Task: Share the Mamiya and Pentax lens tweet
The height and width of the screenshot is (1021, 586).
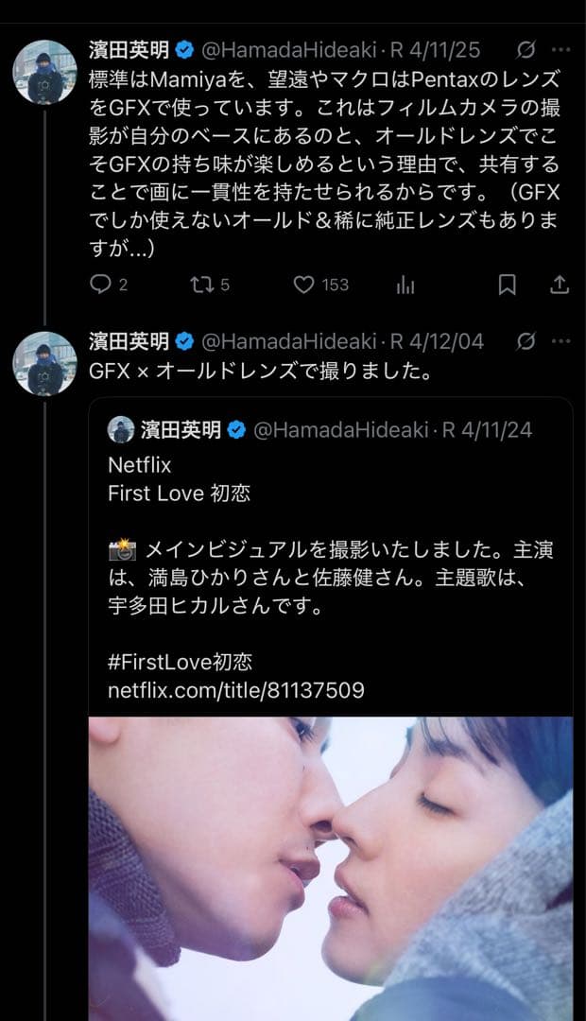Action: point(560,285)
